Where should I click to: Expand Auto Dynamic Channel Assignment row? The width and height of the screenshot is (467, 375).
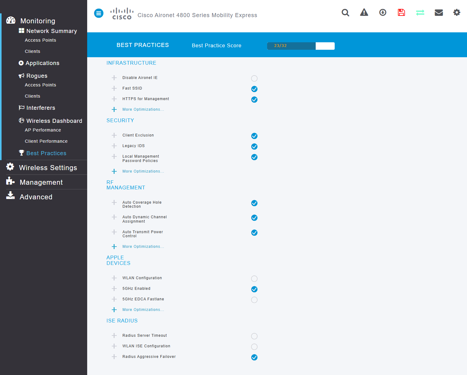pos(114,217)
